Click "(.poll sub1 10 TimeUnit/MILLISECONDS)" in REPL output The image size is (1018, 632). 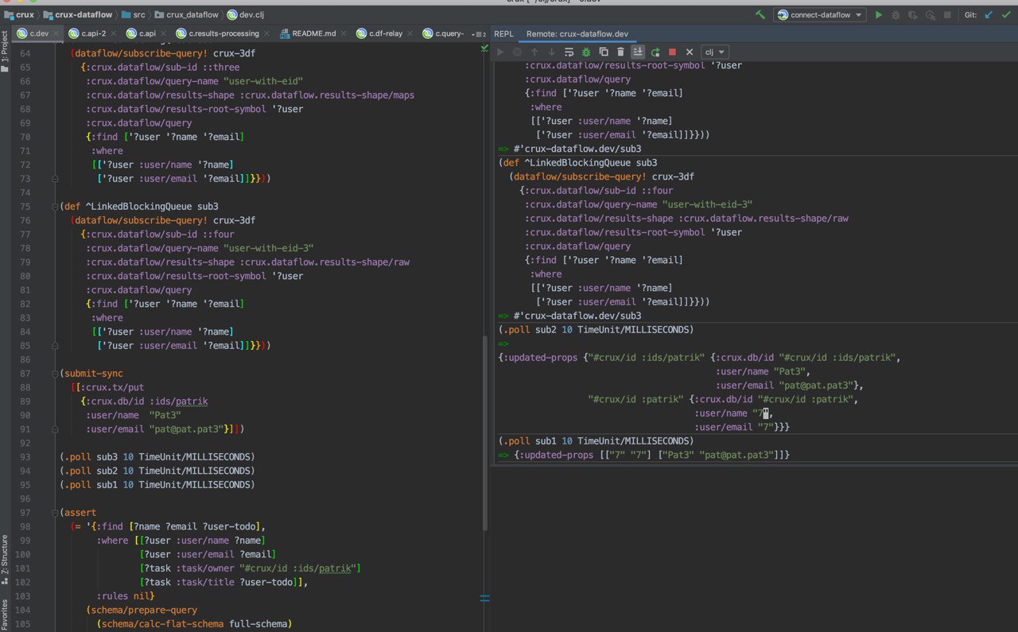coord(596,440)
